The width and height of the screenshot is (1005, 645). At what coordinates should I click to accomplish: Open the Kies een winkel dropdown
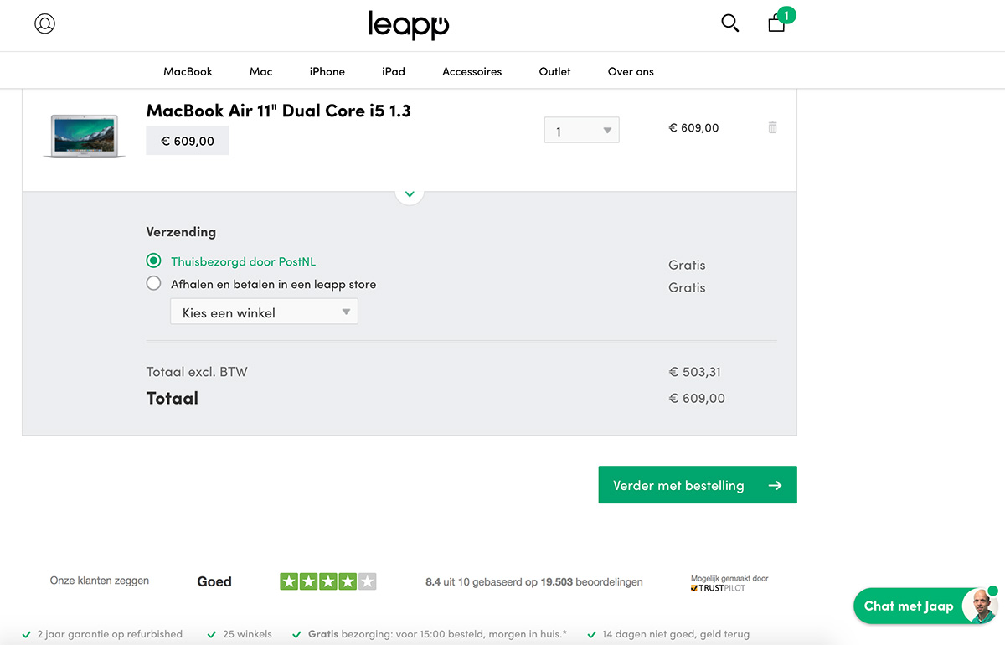[x=264, y=312]
